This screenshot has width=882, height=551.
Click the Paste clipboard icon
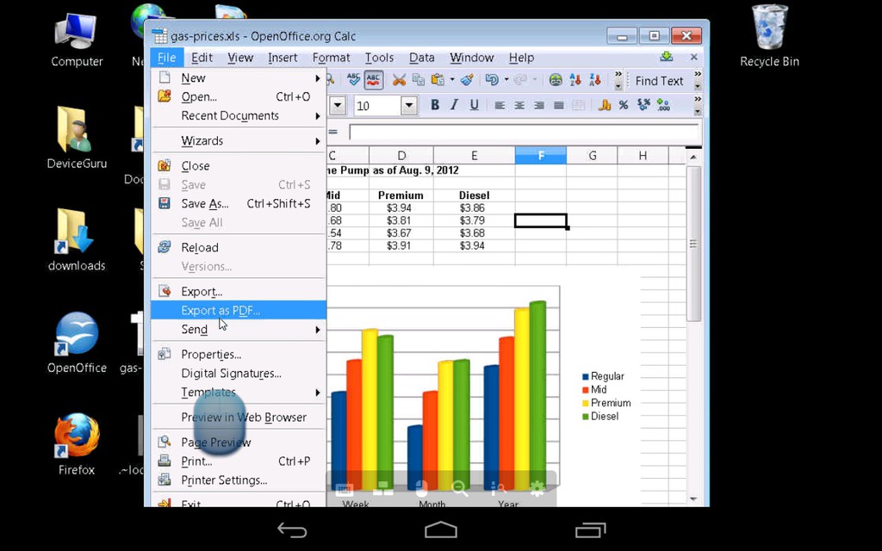[x=438, y=80]
